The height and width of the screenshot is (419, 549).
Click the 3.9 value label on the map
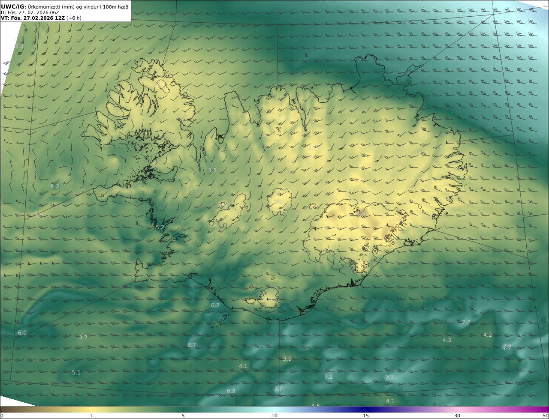click(x=287, y=359)
